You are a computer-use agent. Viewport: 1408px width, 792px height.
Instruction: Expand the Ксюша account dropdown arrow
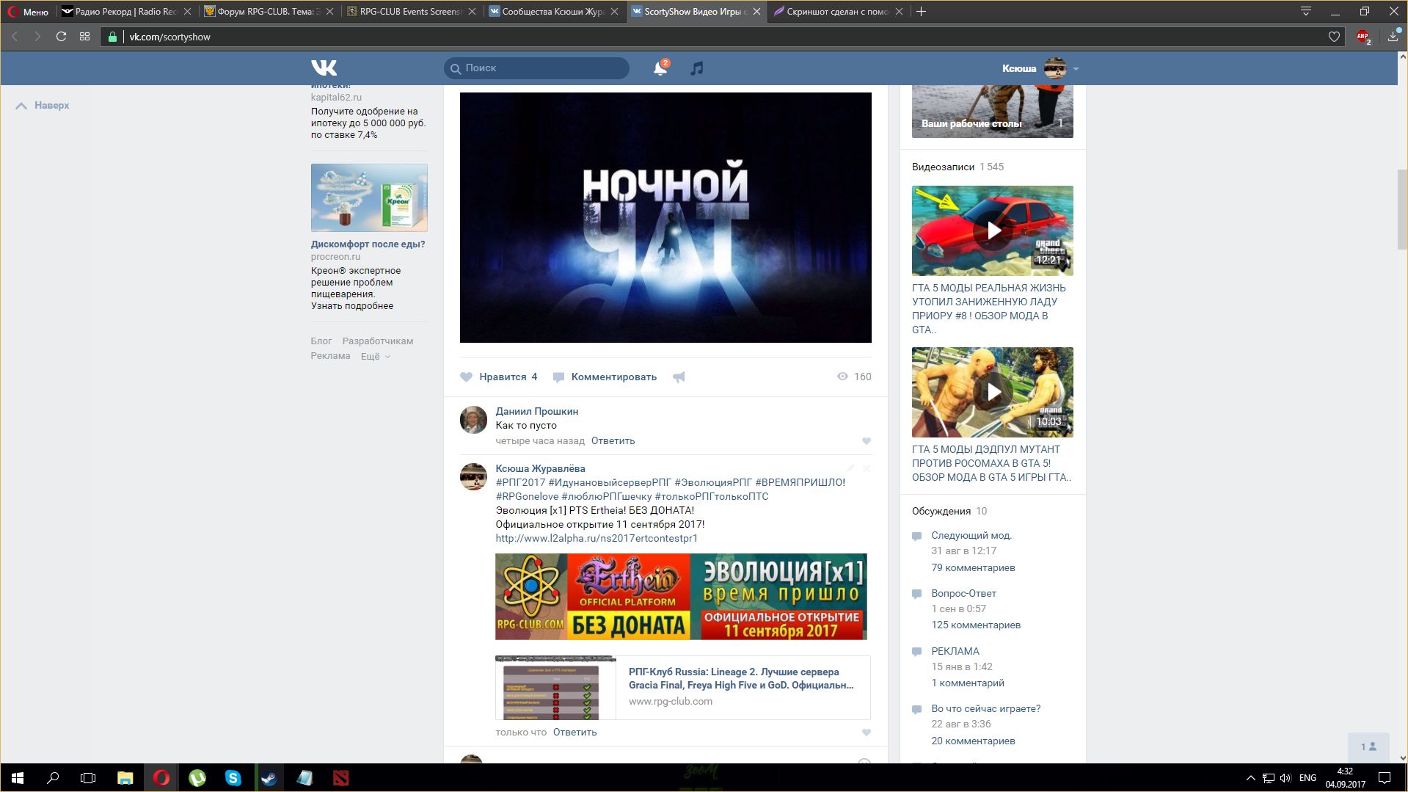coord(1076,69)
